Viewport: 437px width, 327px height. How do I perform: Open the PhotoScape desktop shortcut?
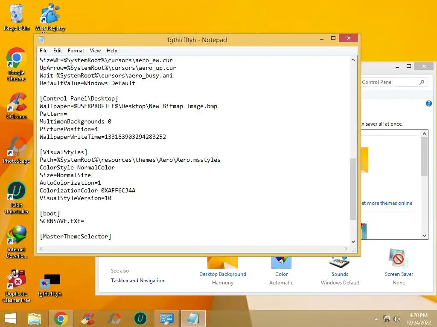click(x=16, y=149)
